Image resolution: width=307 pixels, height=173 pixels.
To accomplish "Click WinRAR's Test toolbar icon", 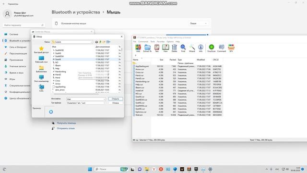I will (157, 48).
